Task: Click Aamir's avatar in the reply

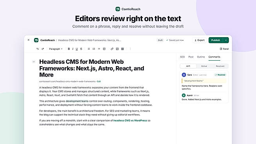Action: click(184, 95)
